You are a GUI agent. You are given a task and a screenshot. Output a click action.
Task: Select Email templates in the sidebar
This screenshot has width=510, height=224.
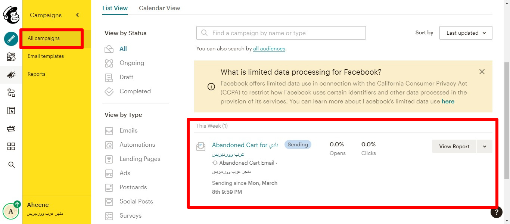click(46, 56)
